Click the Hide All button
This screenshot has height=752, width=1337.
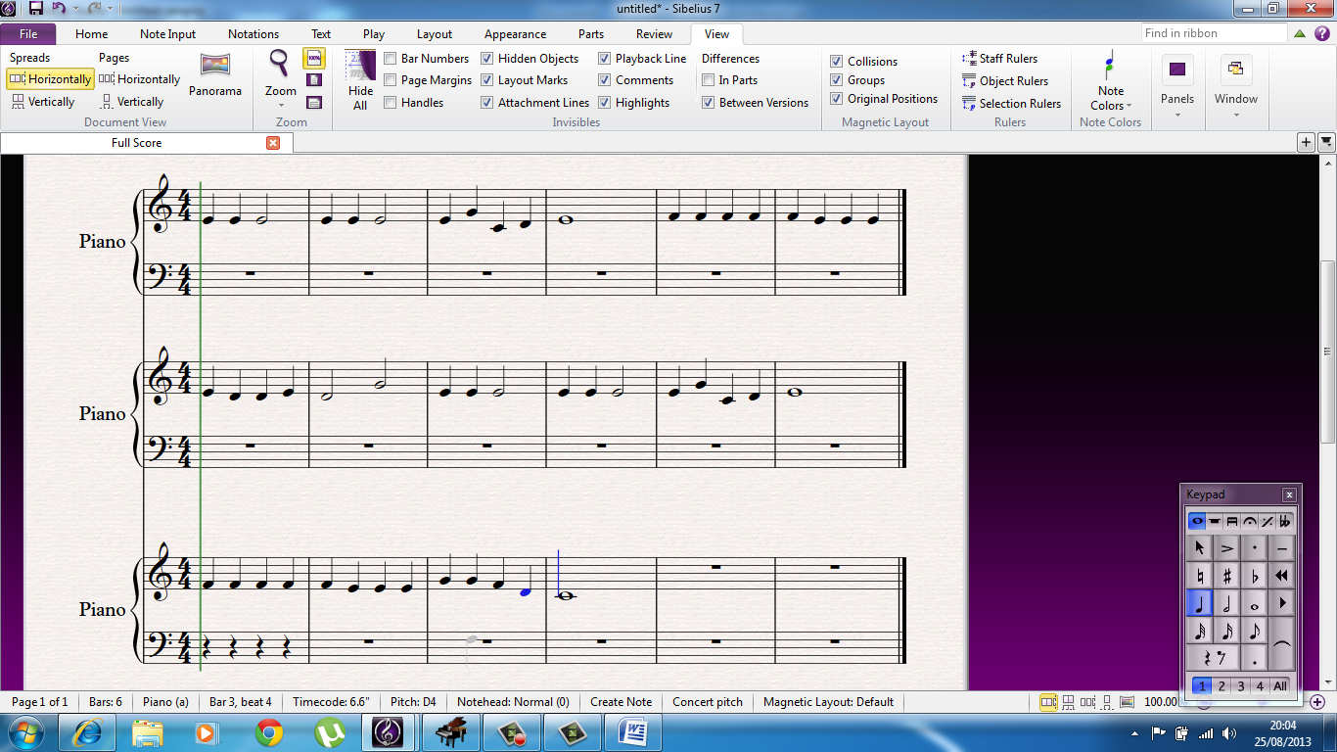click(x=359, y=83)
